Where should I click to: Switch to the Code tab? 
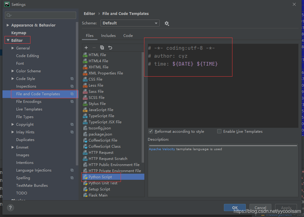pos(128,35)
